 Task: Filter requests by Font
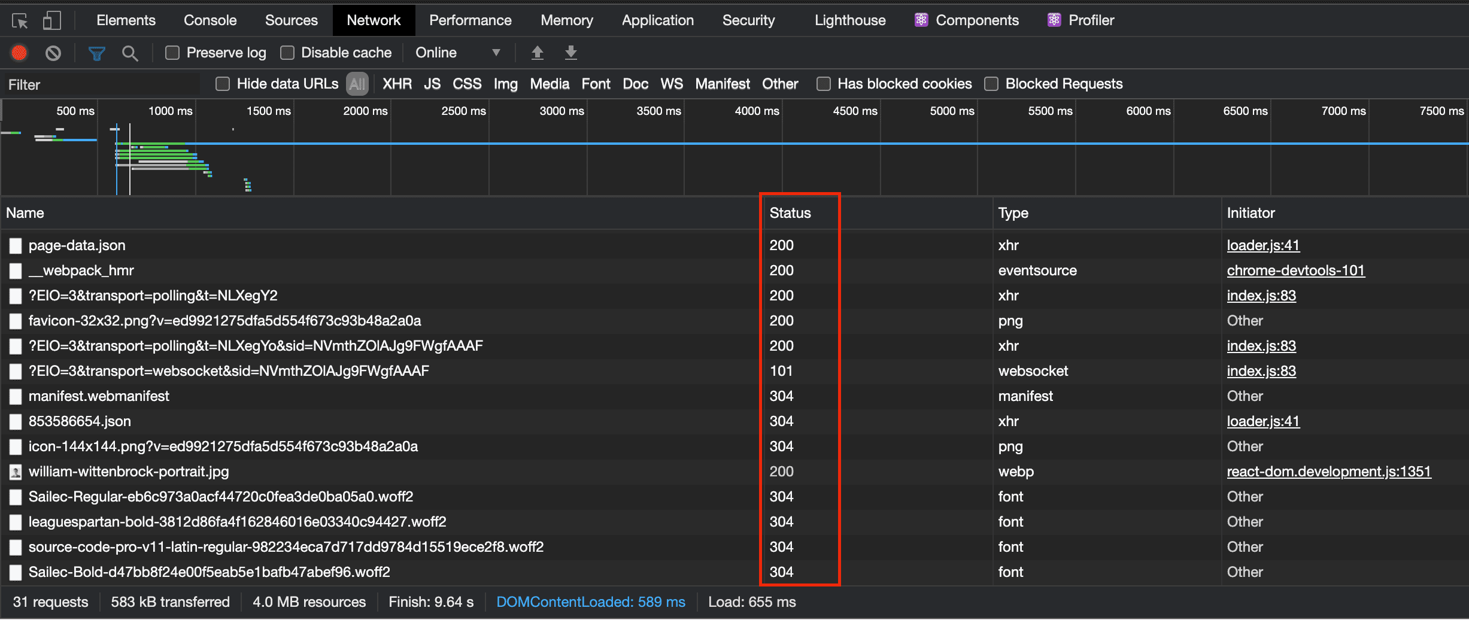pyautogui.click(x=596, y=84)
